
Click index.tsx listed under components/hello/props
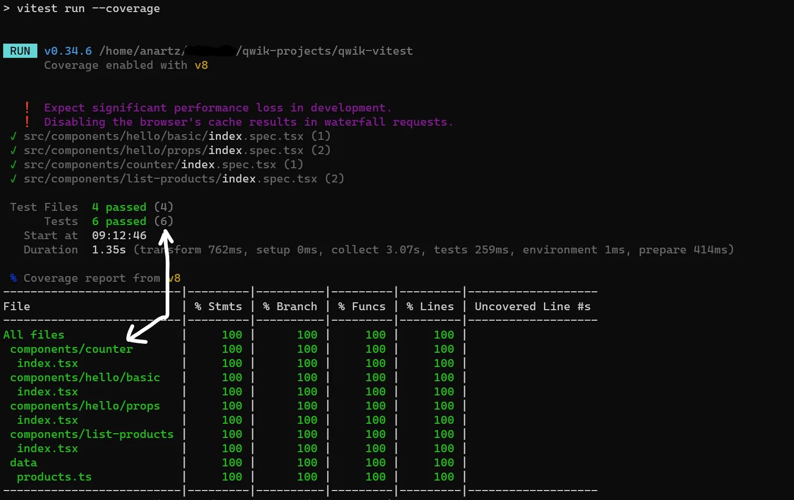point(47,420)
